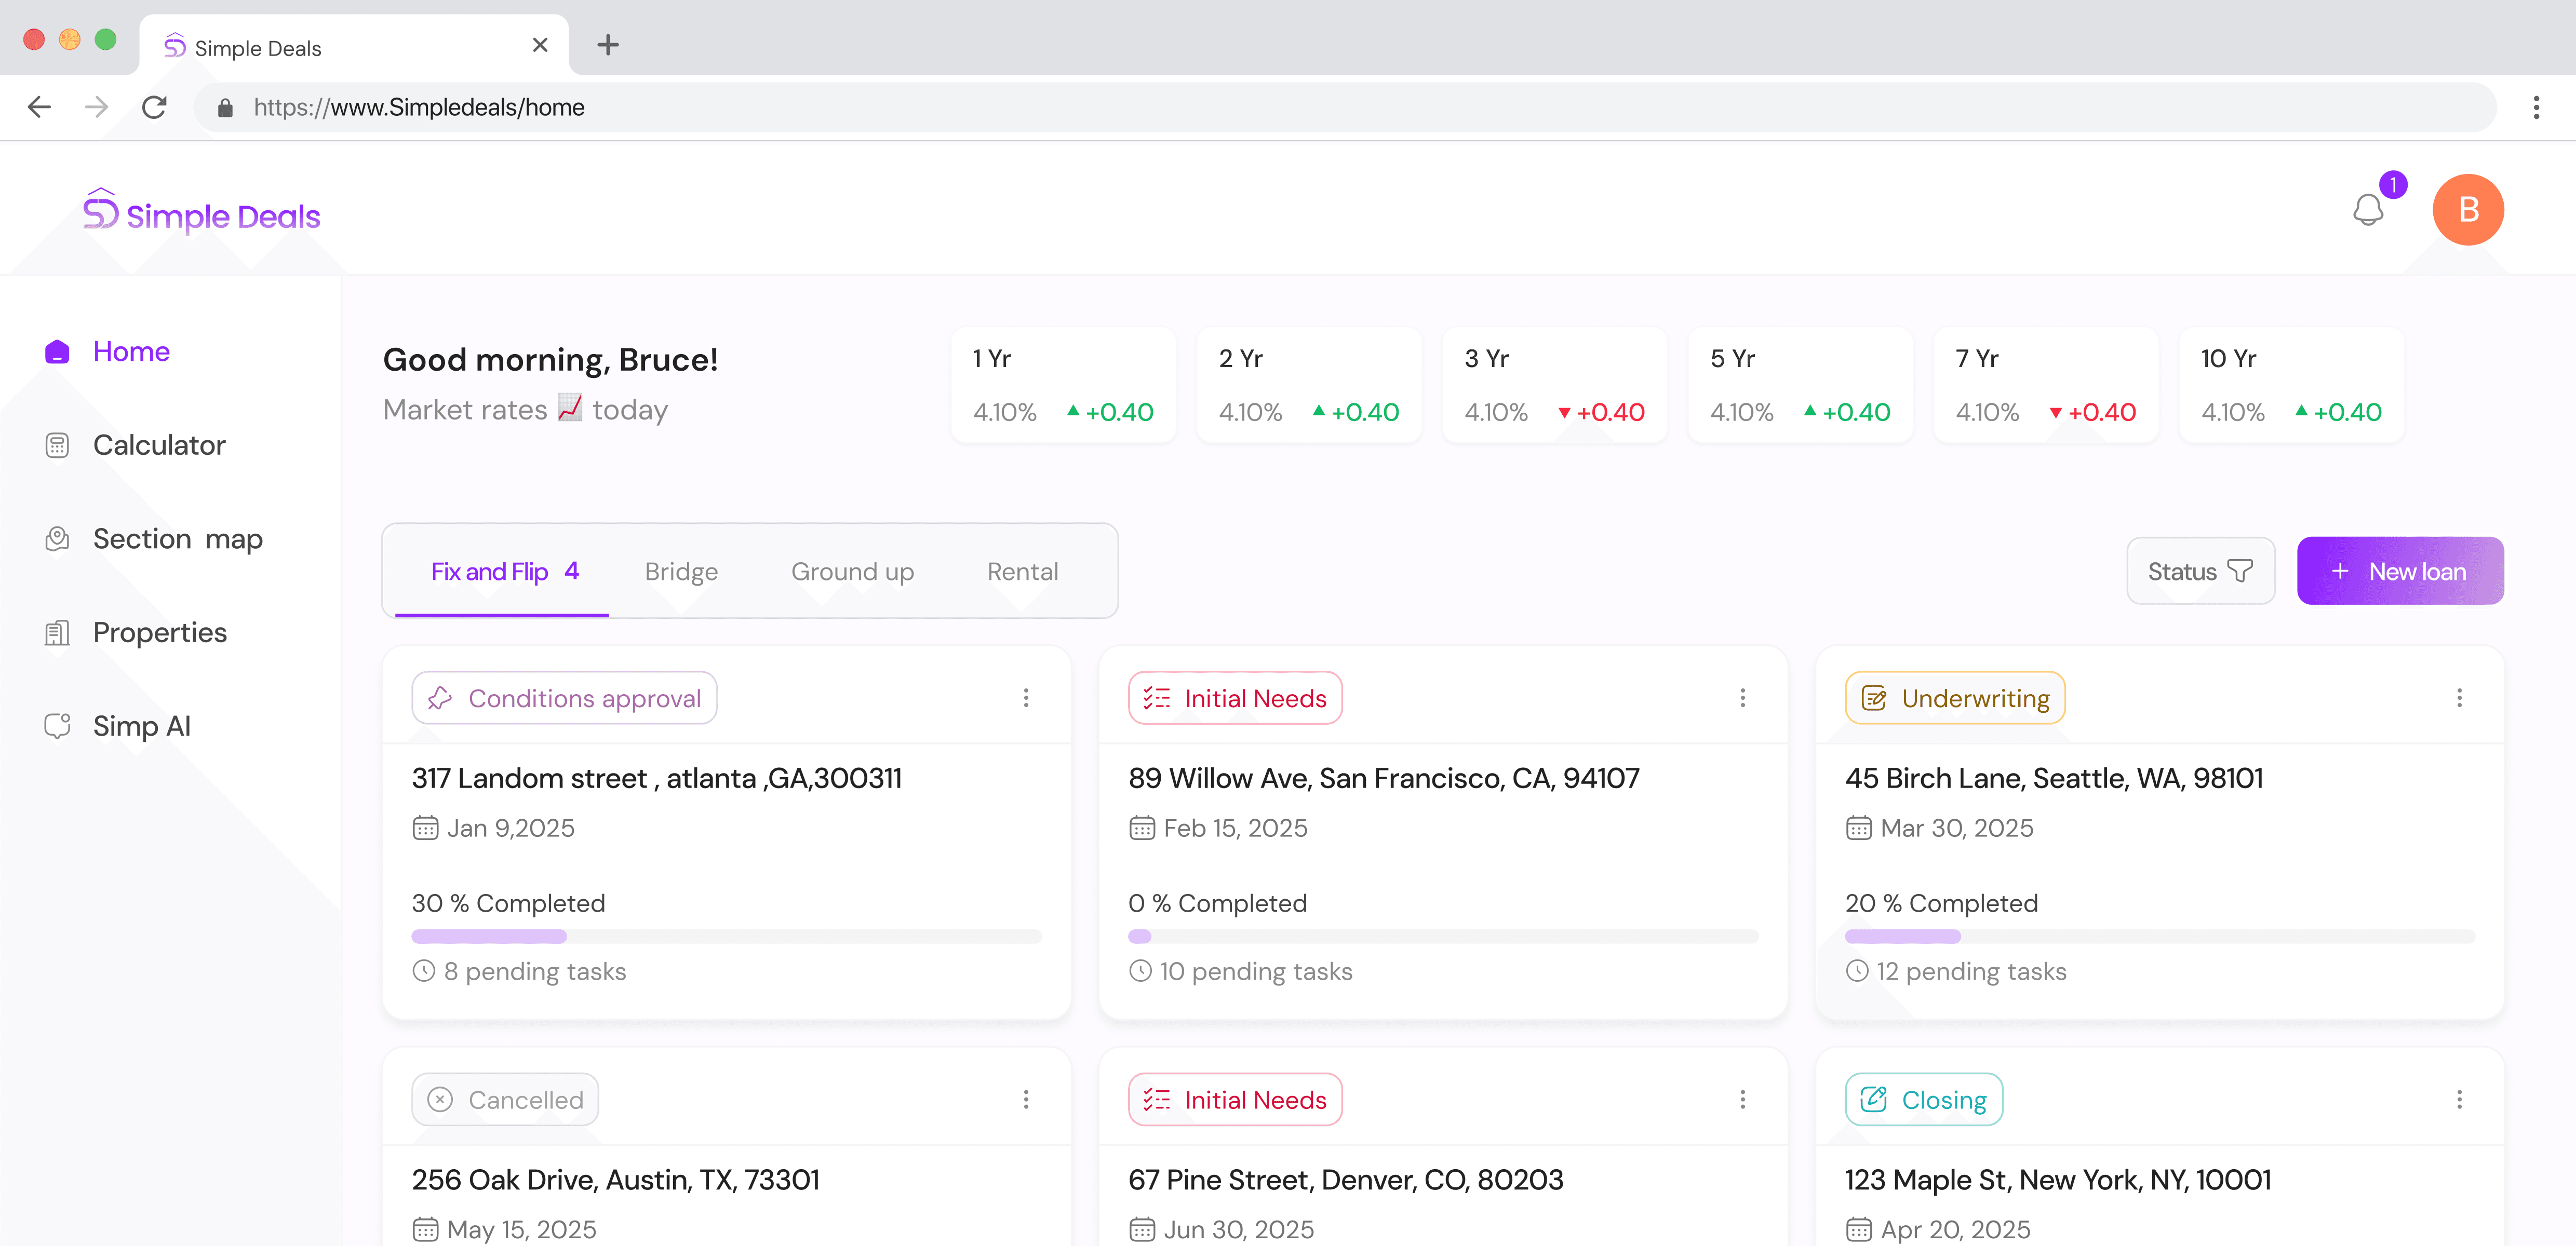Click the calendar icon beside Mar 30, 2025

click(1858, 828)
